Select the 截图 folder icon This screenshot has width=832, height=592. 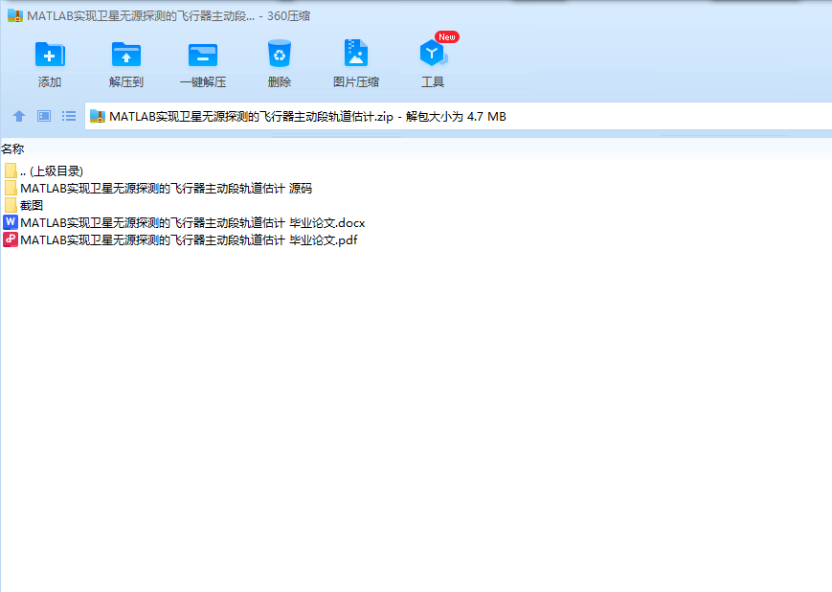(x=11, y=205)
